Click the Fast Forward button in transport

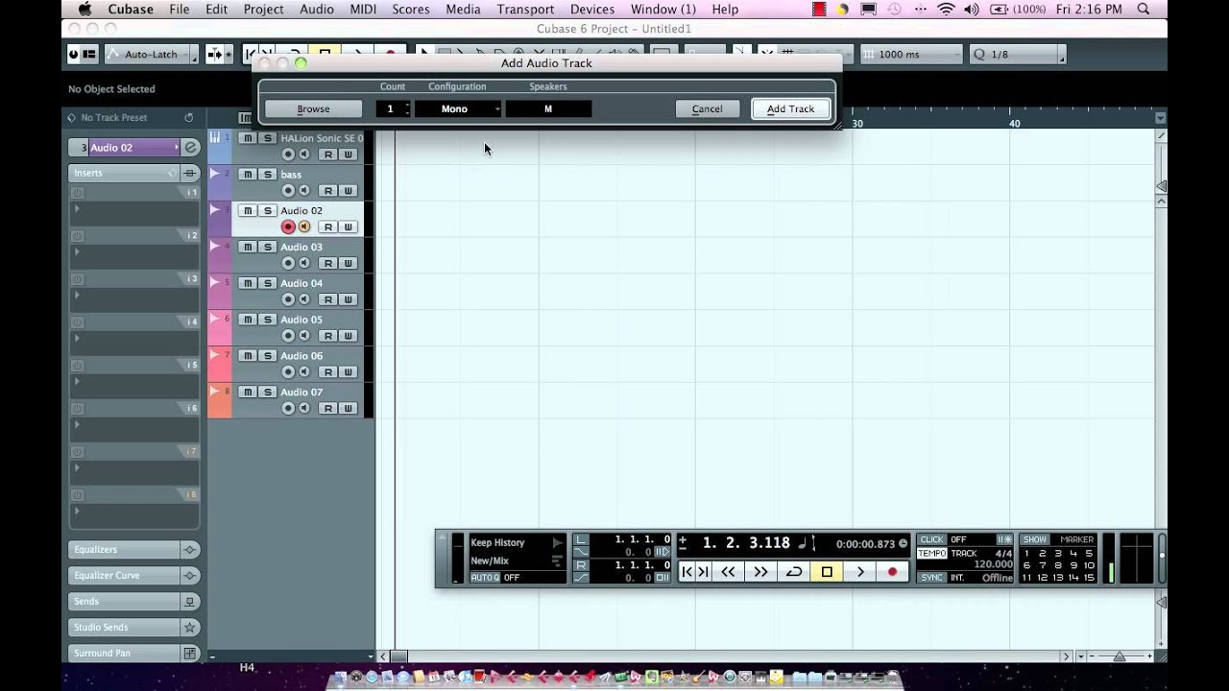tap(760, 572)
